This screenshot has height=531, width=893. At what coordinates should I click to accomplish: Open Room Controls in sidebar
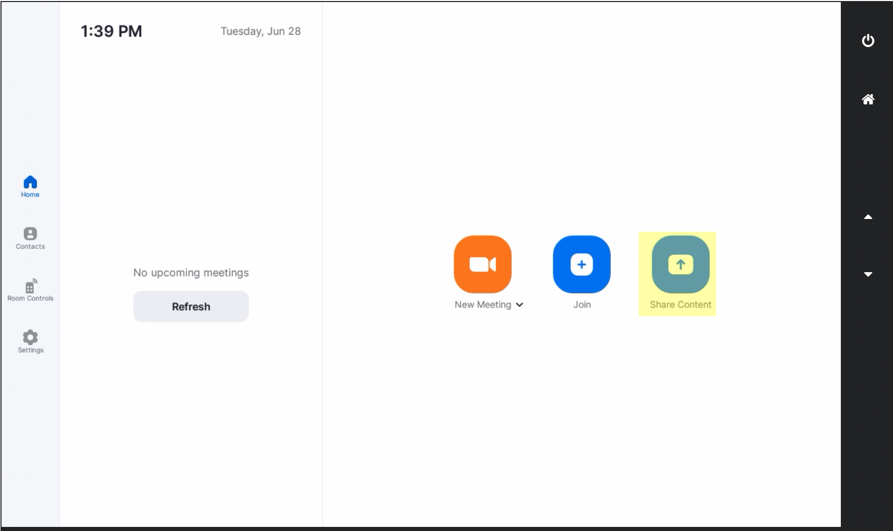pyautogui.click(x=30, y=290)
